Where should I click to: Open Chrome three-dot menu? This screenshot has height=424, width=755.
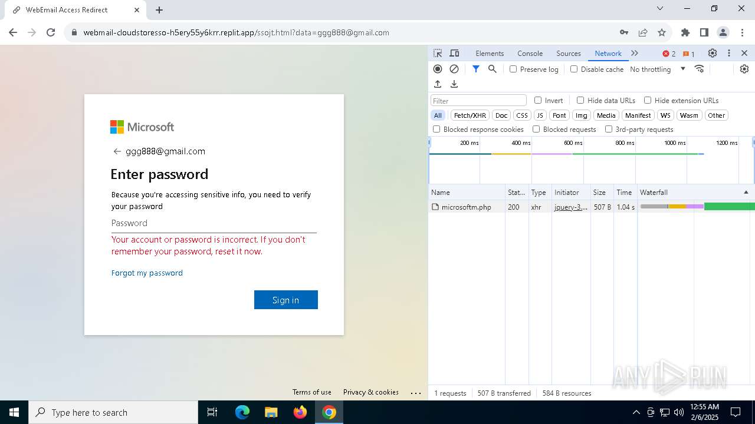[742, 32]
